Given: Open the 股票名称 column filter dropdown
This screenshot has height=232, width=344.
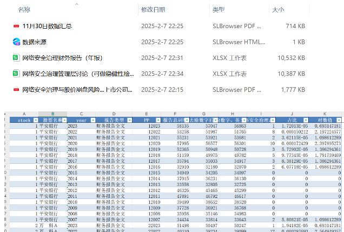Looking at the screenshot, I should [x=64, y=120].
